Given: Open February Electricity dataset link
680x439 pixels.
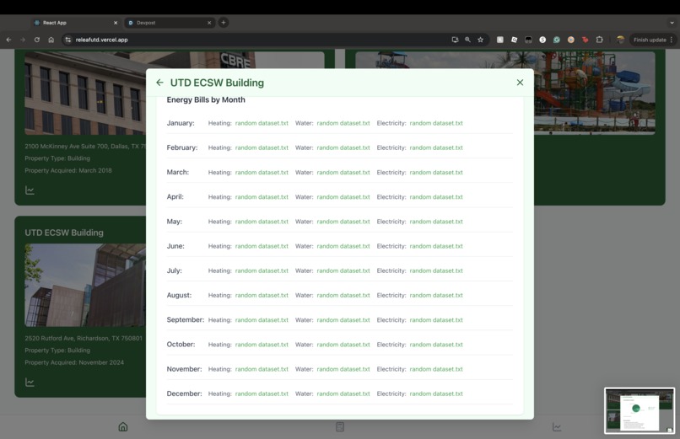Looking at the screenshot, I should (436, 148).
